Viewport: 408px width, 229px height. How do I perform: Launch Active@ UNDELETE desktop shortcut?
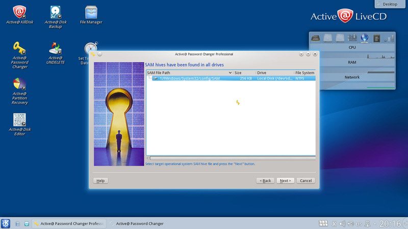click(x=55, y=48)
